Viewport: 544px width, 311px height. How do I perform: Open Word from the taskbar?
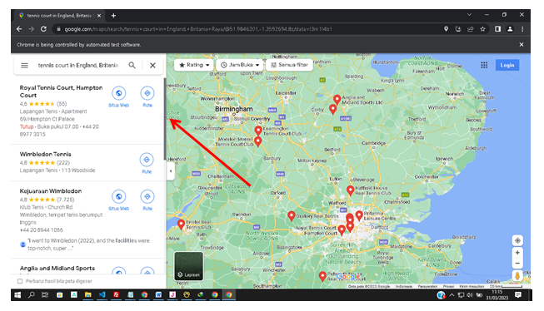[x=158, y=295]
